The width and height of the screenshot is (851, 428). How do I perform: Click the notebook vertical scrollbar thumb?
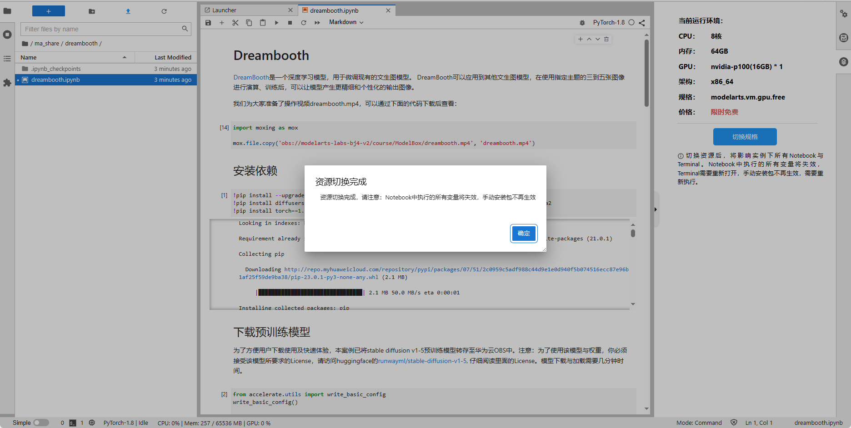646,73
